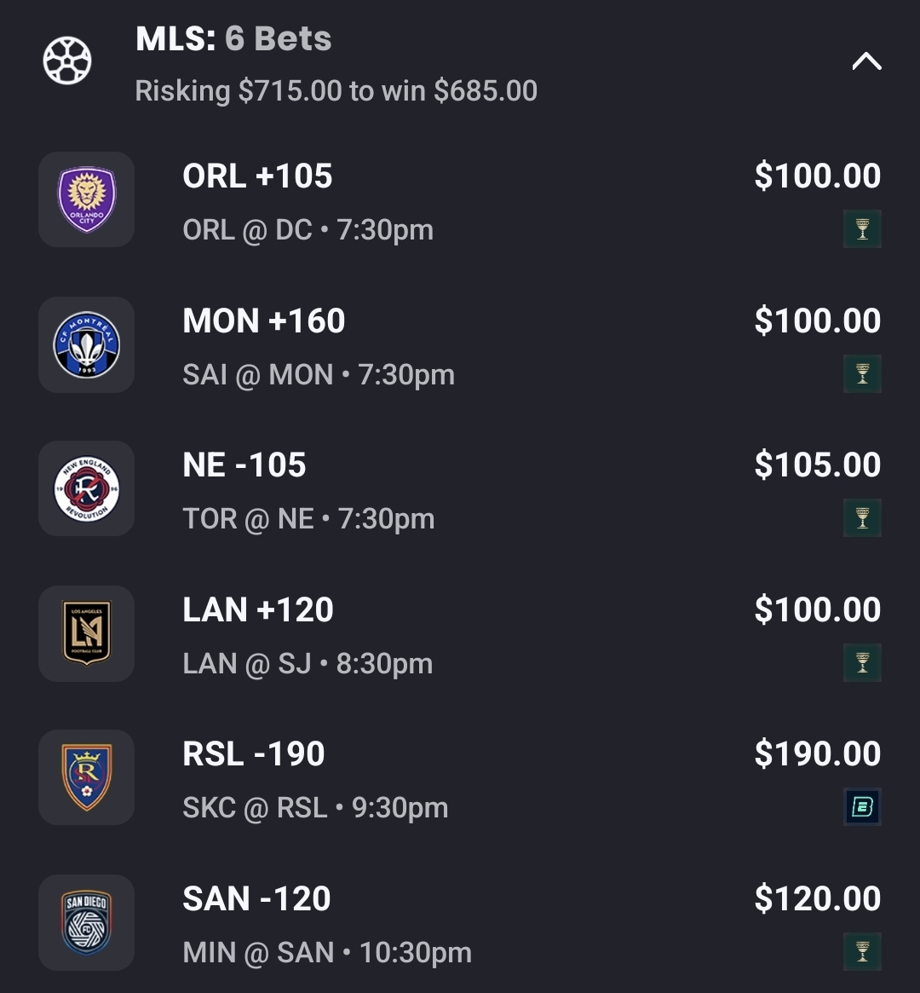Tap the trophy icon on the SAN bet
Image resolution: width=920 pixels, height=993 pixels.
862,952
